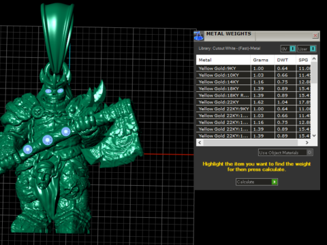Click the SPG value in the Yellow Gold:9KY row
The image size is (327, 245).
click(x=304, y=68)
